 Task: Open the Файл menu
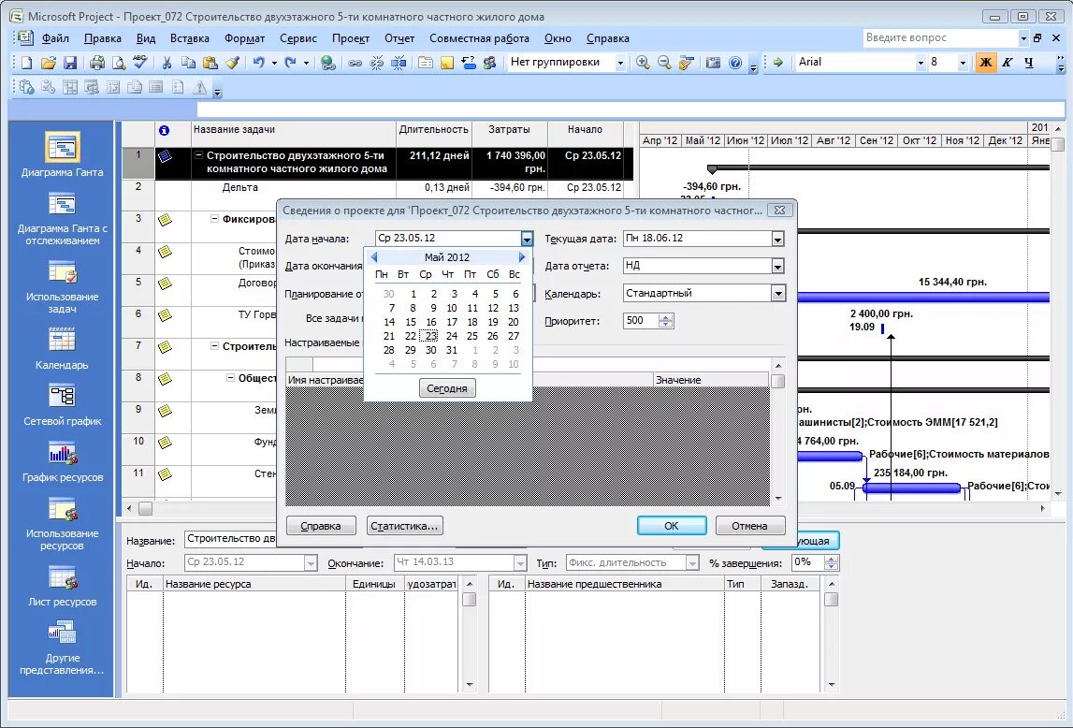pyautogui.click(x=55, y=38)
